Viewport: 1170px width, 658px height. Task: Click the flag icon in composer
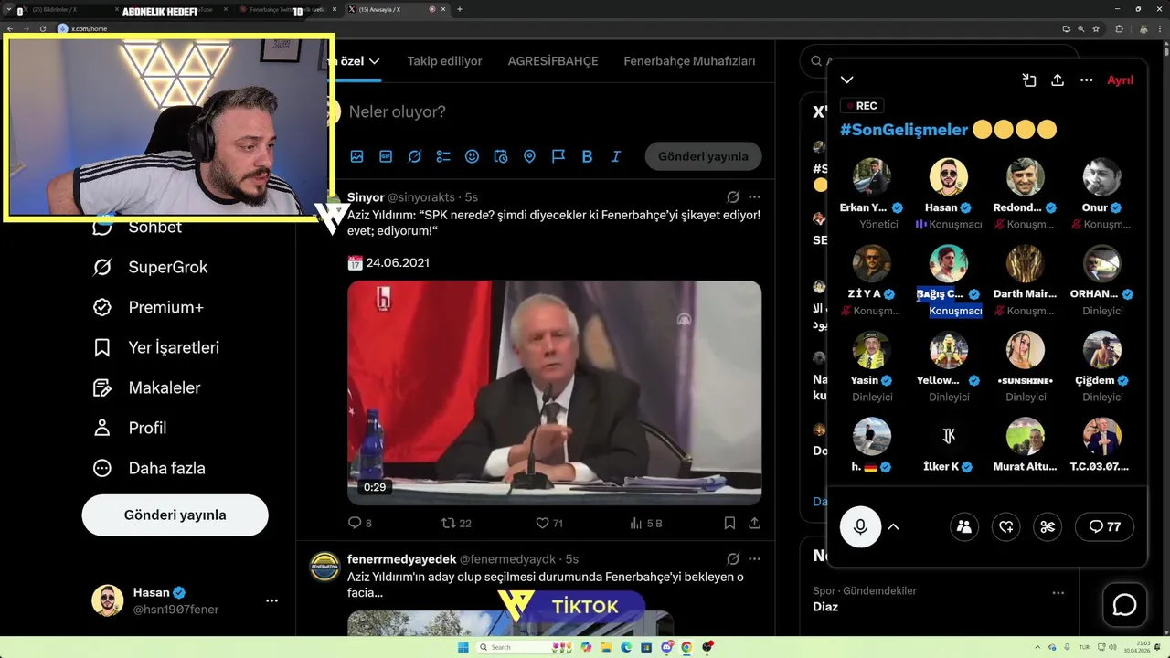pos(558,156)
